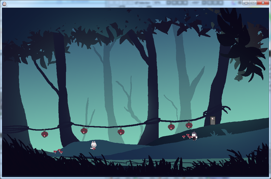Maximize the game window
The height and width of the screenshot is (179, 271).
253,3
